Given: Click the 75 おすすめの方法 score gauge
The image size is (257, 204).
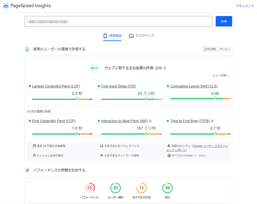Looking at the screenshot, I should pos(142,188).
